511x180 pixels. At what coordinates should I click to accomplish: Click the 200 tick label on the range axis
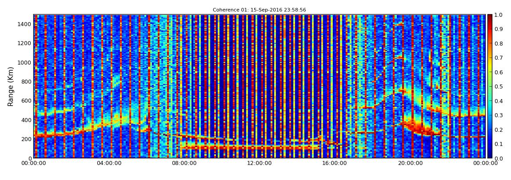(26, 139)
